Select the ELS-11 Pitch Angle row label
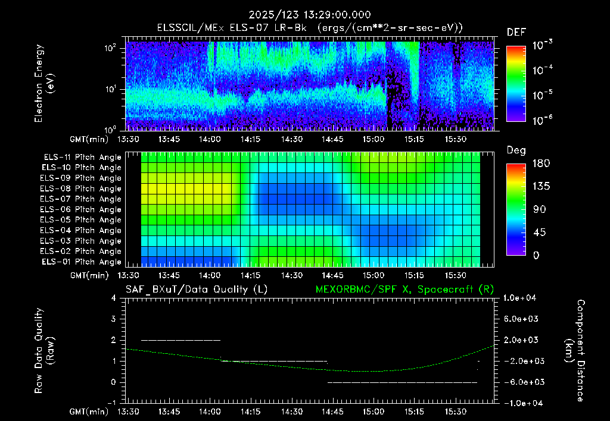This screenshot has height=421, width=610. (82, 158)
